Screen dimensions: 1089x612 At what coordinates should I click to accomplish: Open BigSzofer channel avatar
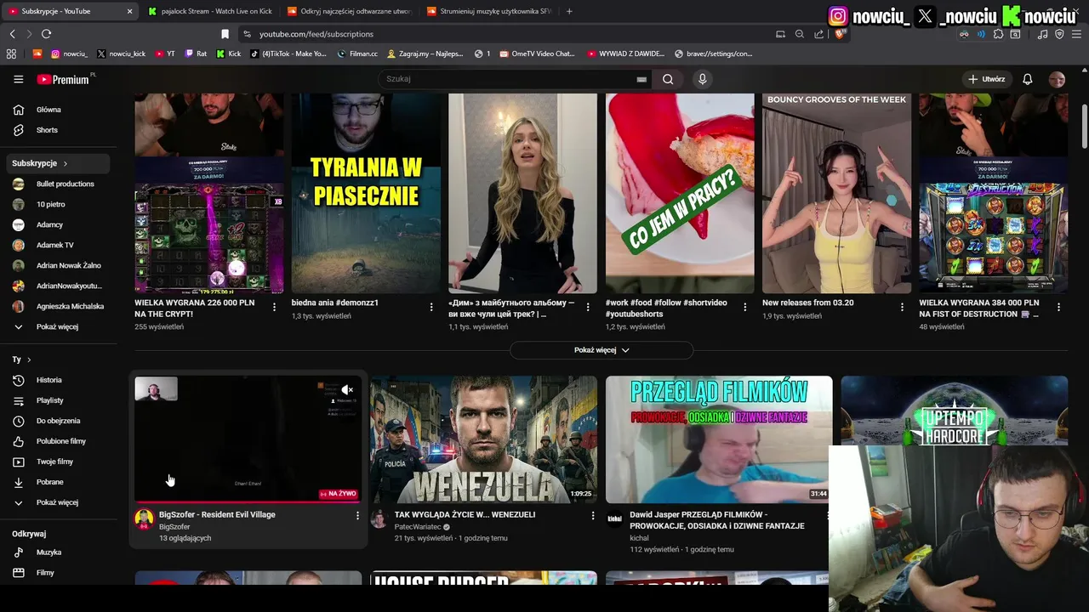pyautogui.click(x=145, y=518)
